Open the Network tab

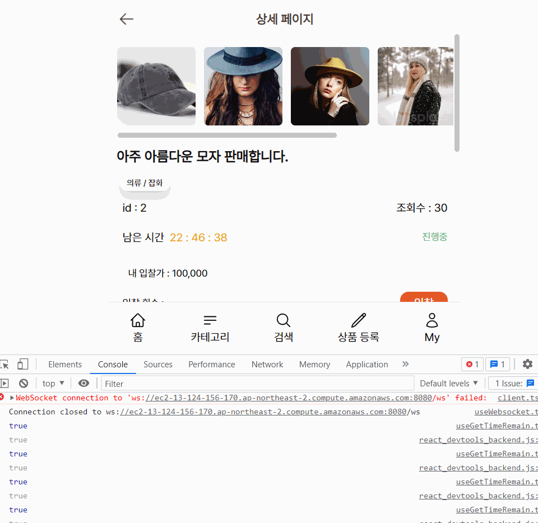(267, 365)
